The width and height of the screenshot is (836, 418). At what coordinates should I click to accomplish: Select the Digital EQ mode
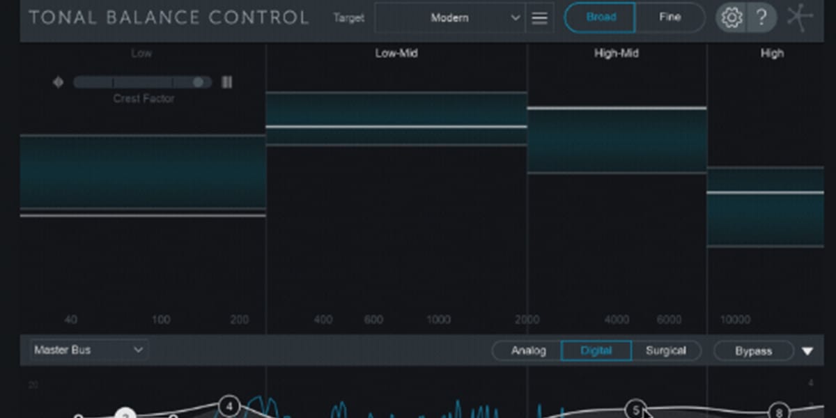(596, 350)
